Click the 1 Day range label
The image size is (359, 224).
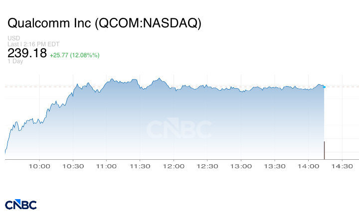[x=15, y=61]
